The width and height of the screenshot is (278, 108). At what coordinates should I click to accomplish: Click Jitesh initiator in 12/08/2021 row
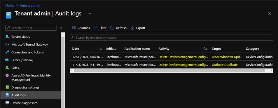pos(114,57)
